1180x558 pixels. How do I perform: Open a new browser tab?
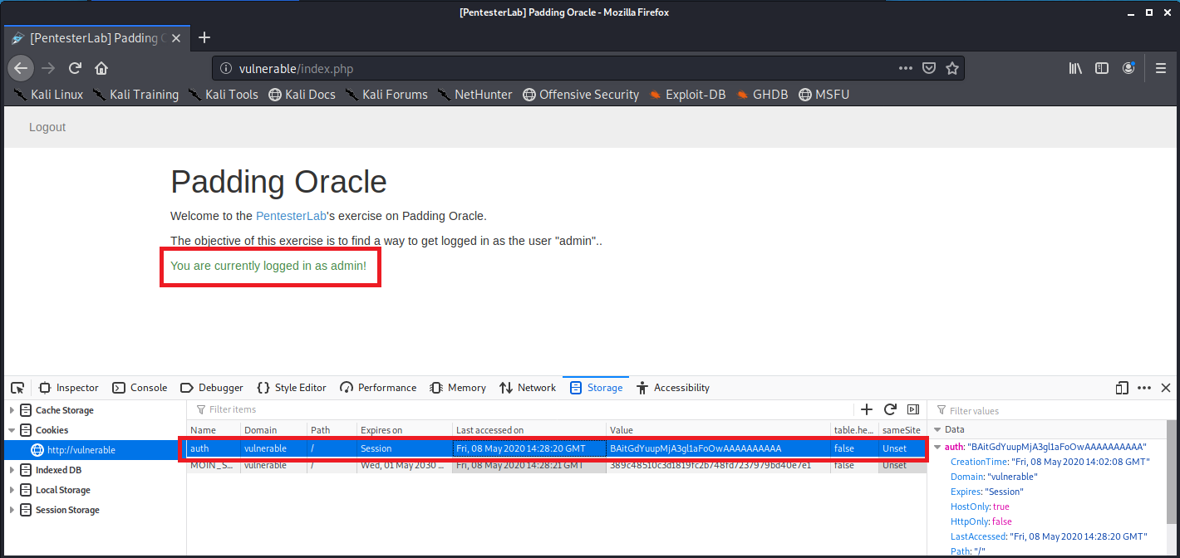[204, 37]
